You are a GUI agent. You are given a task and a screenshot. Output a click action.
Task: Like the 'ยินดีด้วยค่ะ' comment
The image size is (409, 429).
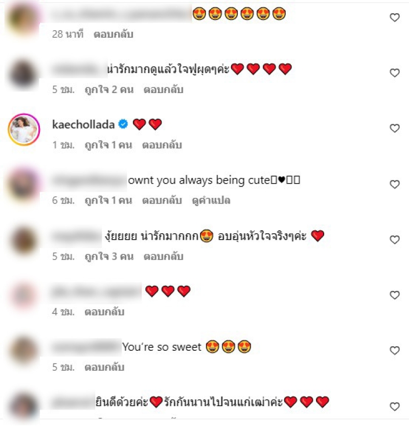(395, 407)
